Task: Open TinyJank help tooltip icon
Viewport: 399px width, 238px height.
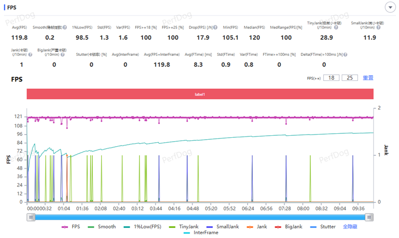Action: [337, 27]
